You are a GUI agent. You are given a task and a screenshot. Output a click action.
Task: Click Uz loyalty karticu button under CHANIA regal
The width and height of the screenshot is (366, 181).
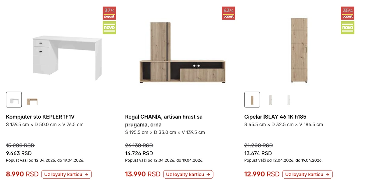point(188,174)
